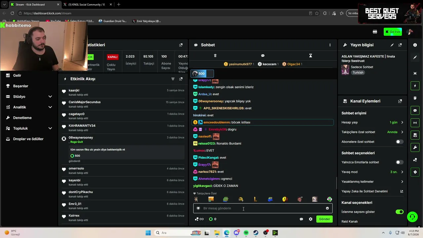423x238 pixels.
Task: Click the info icon in right sidebar
Action: (415, 45)
